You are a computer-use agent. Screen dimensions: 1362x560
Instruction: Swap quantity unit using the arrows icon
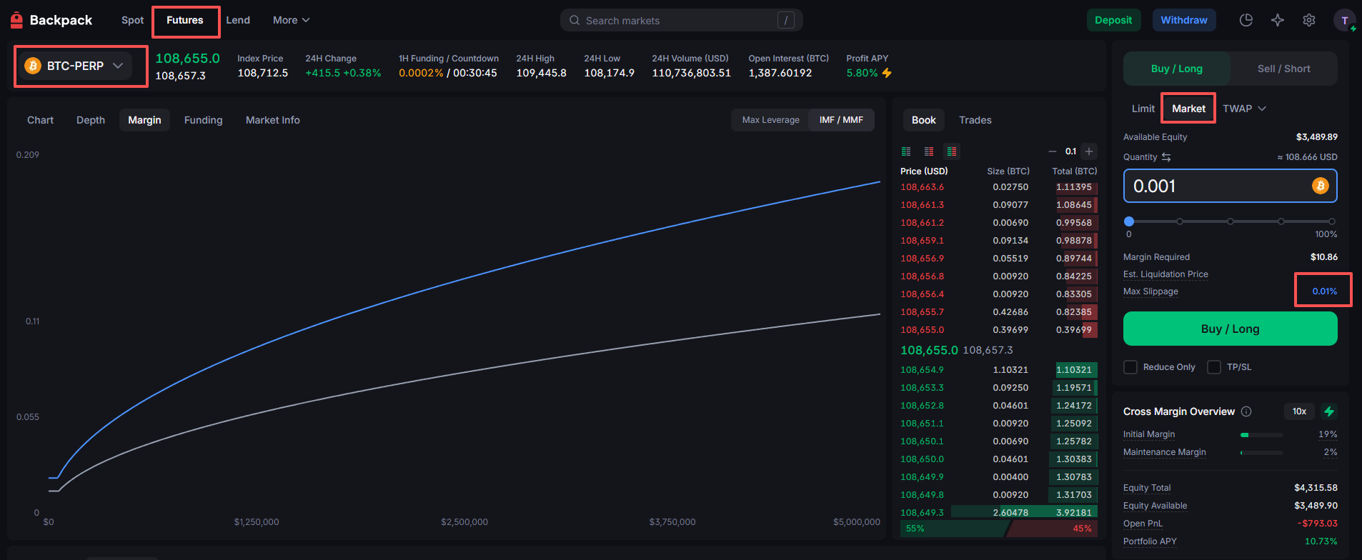(1166, 157)
